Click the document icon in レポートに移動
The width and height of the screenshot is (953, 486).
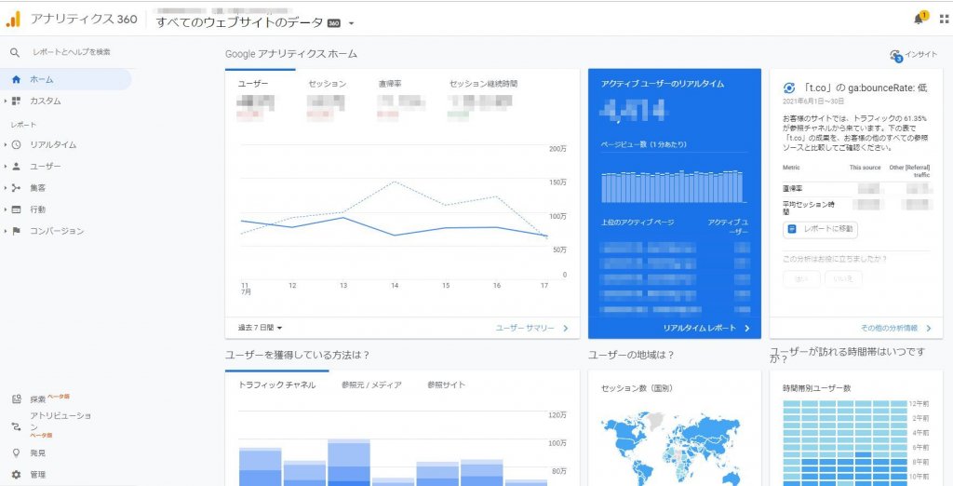pyautogui.click(x=792, y=229)
